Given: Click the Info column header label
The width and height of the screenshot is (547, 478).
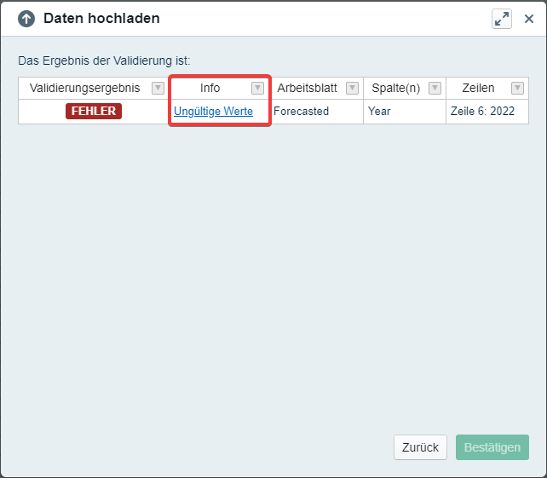Looking at the screenshot, I should tap(210, 88).
